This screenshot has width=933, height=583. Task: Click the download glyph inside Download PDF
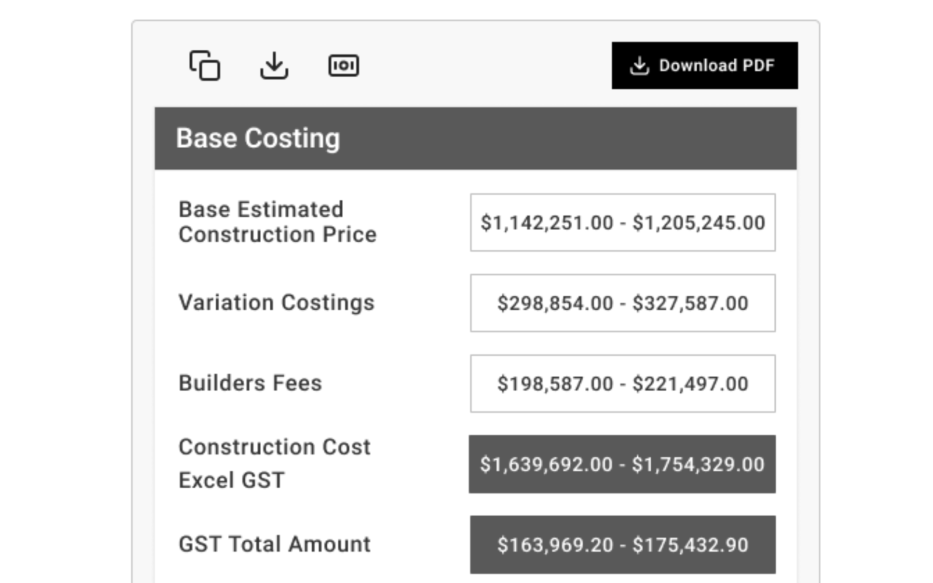pyautogui.click(x=639, y=66)
